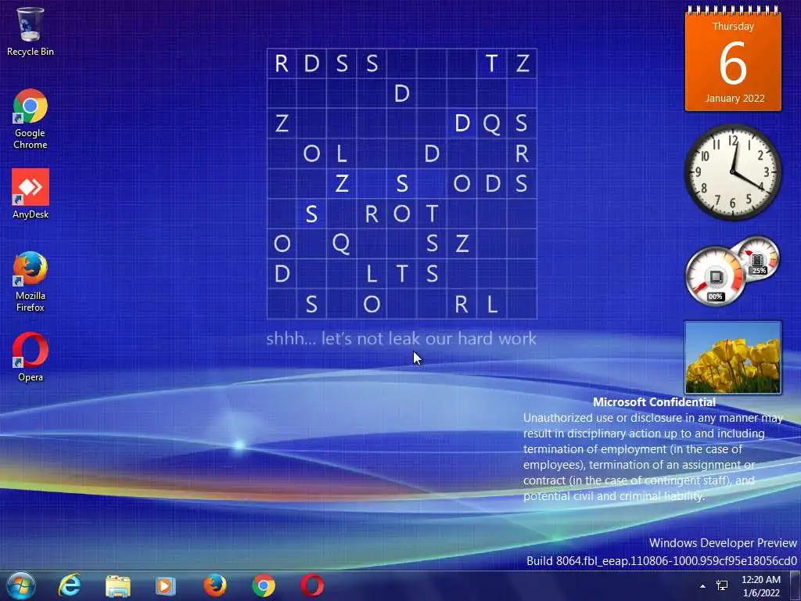The height and width of the screenshot is (601, 801).
Task: Click the taskbar clock showing 12:20 AM
Action: click(761, 585)
